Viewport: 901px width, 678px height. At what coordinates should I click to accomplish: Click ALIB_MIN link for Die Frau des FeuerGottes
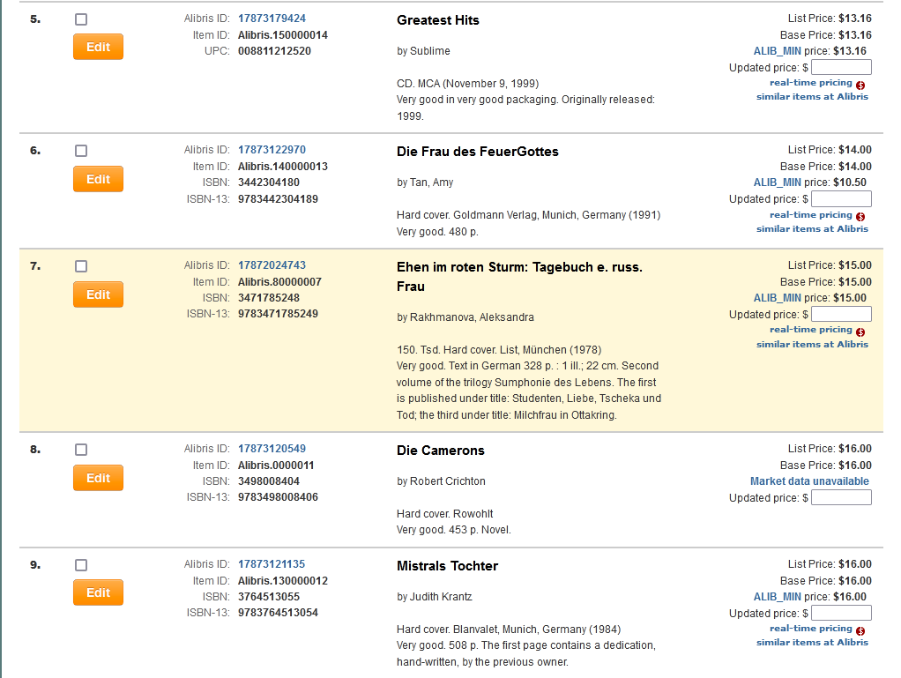coord(777,183)
